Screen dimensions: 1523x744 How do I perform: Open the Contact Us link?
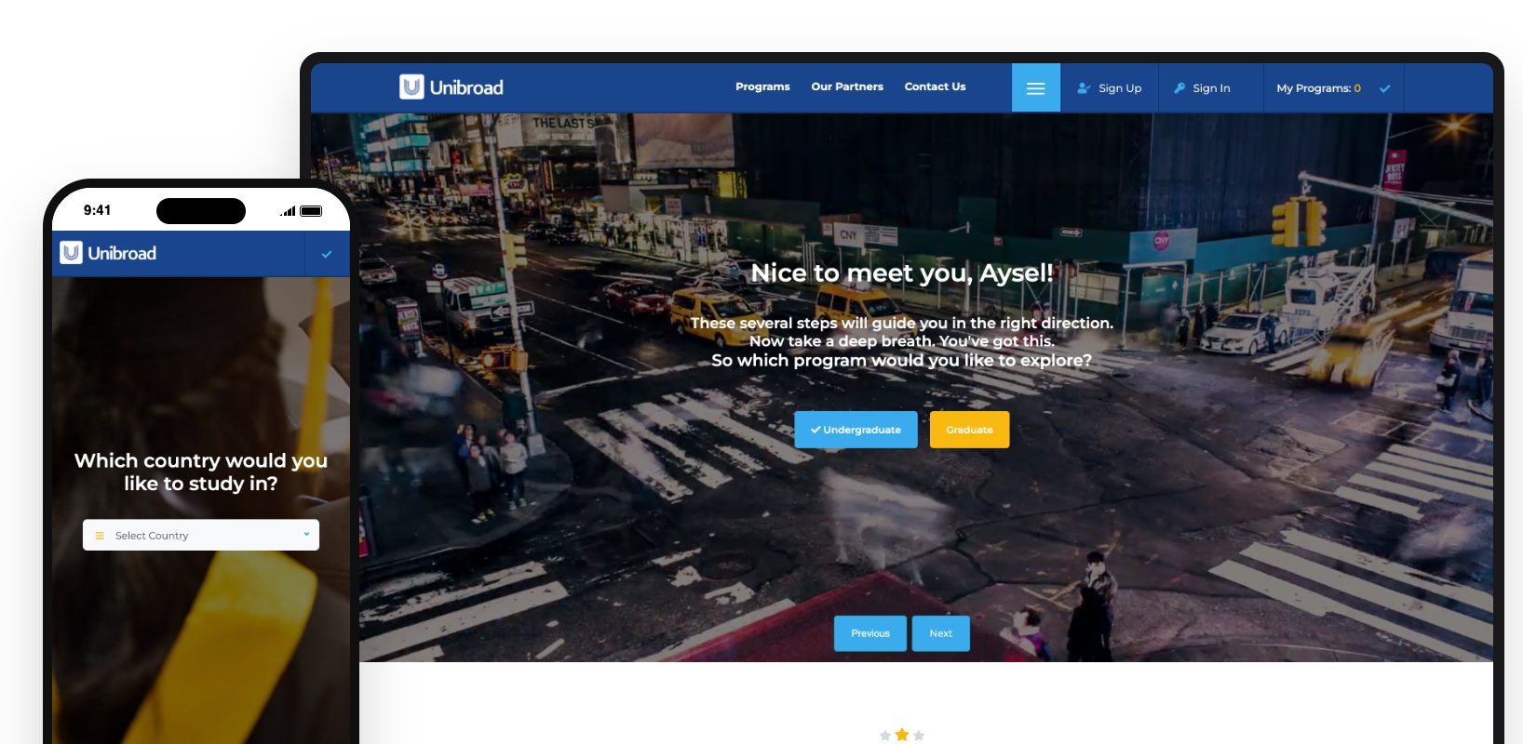pyautogui.click(x=935, y=86)
